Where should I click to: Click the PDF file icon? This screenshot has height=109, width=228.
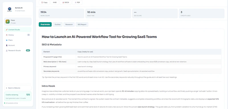tap(76, 3)
